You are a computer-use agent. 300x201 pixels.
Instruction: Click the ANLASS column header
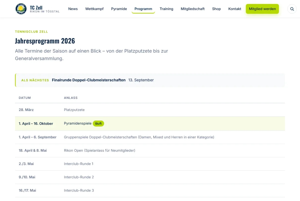pos(71,98)
